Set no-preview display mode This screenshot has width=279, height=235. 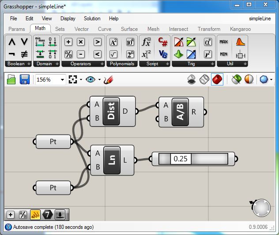(192, 79)
